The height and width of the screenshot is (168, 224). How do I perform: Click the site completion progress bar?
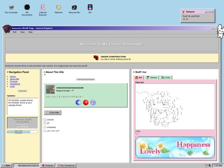point(22,132)
